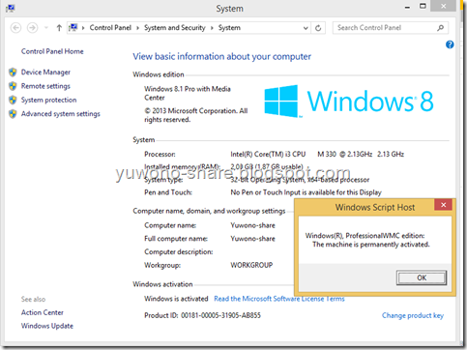The height and width of the screenshot is (350, 467).
Task: Minimize the System window
Action: [407, 7]
